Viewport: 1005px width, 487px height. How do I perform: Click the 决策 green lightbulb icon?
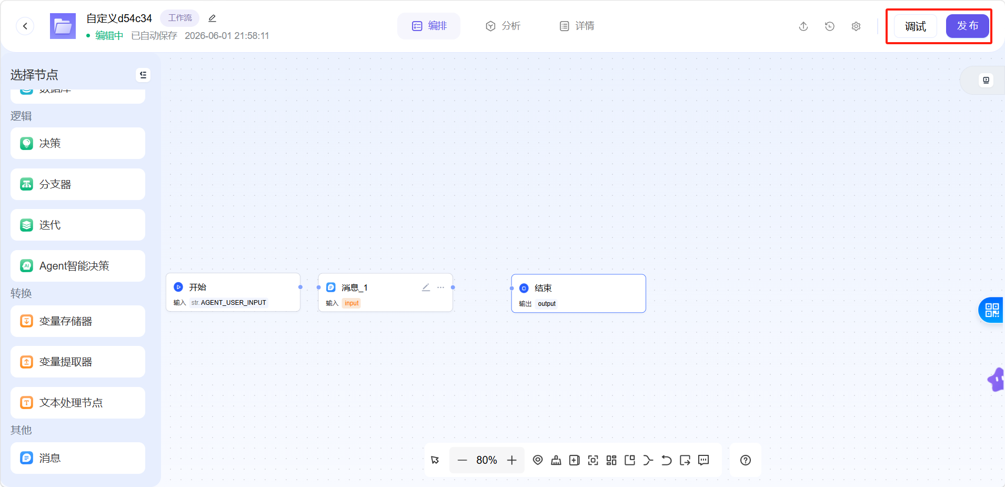click(x=26, y=143)
